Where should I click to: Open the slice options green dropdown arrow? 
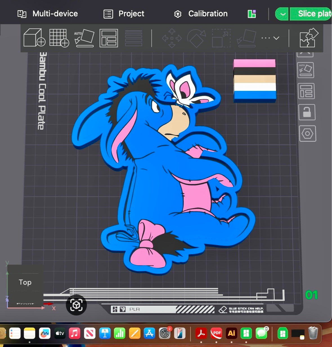point(282,14)
